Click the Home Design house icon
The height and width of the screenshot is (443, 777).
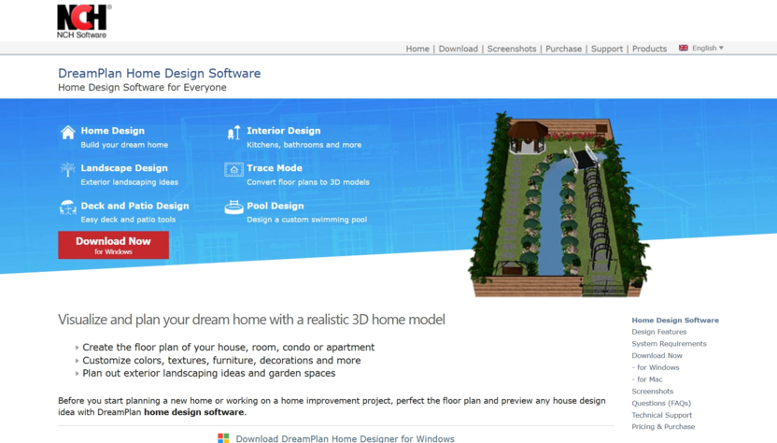point(68,133)
